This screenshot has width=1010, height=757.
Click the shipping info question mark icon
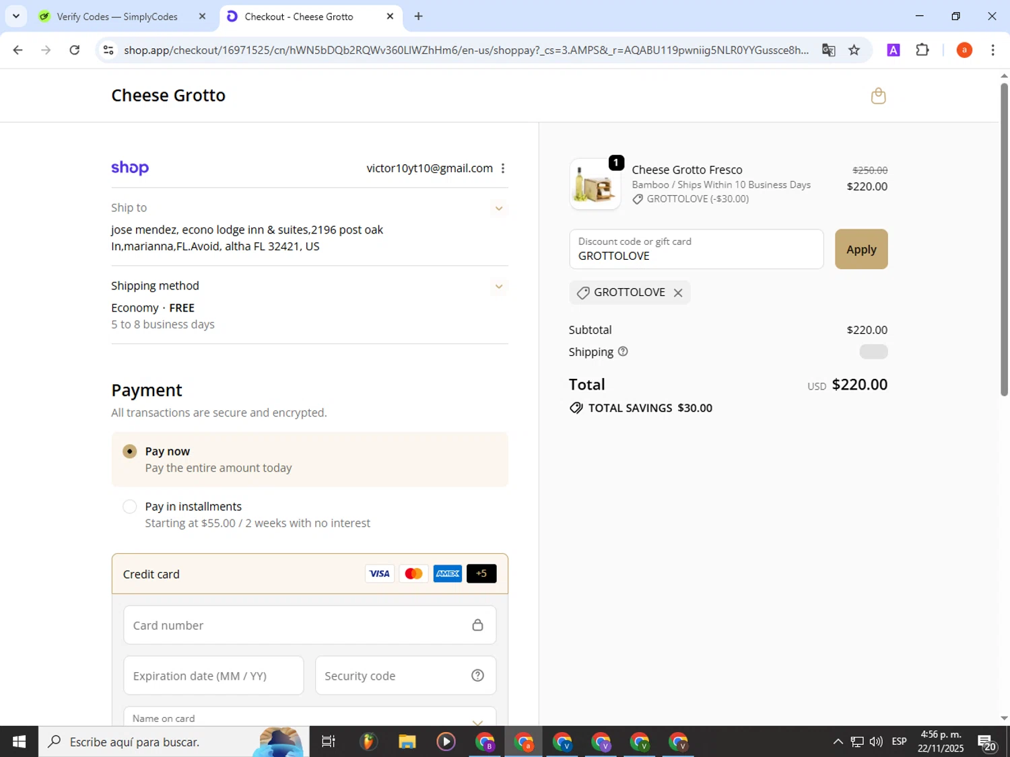(x=623, y=351)
